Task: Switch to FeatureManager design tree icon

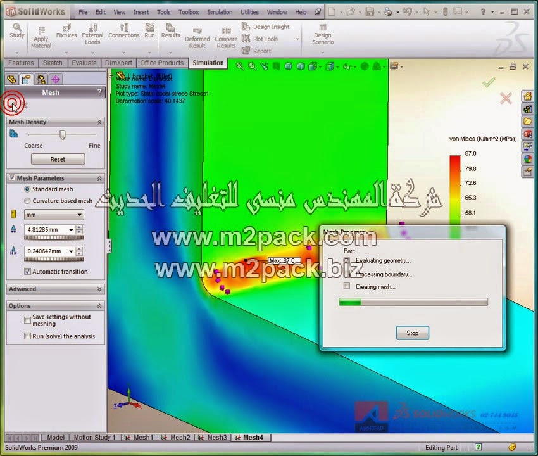Action: [11, 79]
